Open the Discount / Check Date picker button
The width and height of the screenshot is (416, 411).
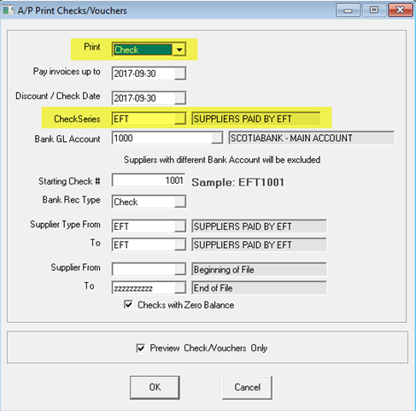(x=180, y=98)
